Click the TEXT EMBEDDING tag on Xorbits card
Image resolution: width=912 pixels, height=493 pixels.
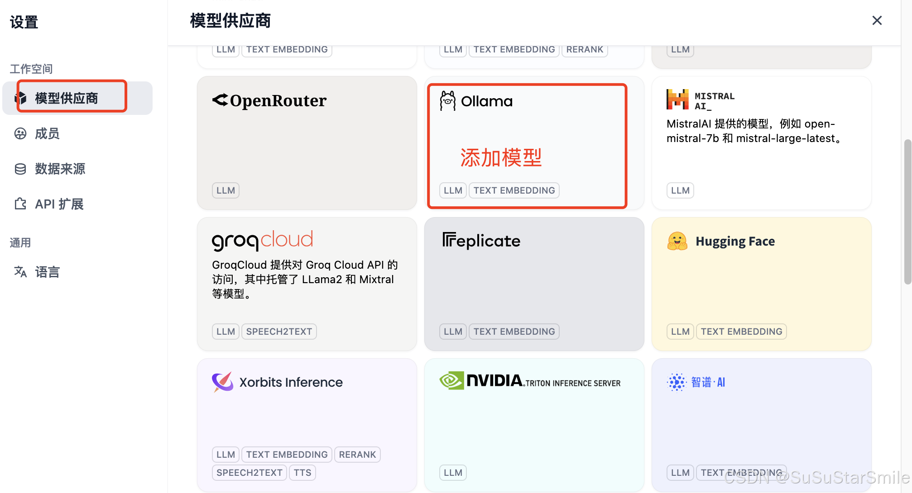(x=287, y=455)
